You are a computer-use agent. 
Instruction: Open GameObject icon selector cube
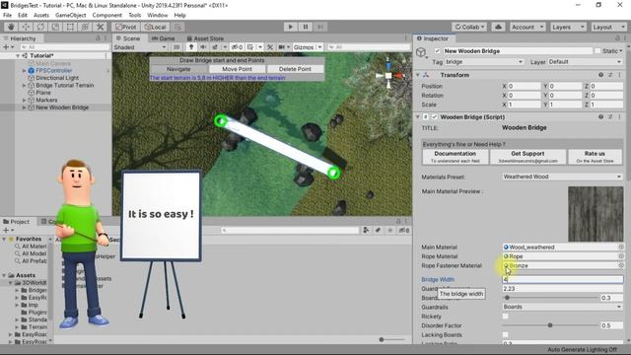[421, 52]
